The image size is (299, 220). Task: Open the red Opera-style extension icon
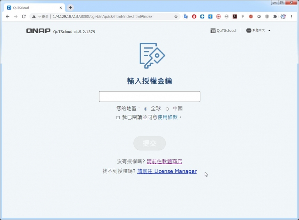(194, 17)
